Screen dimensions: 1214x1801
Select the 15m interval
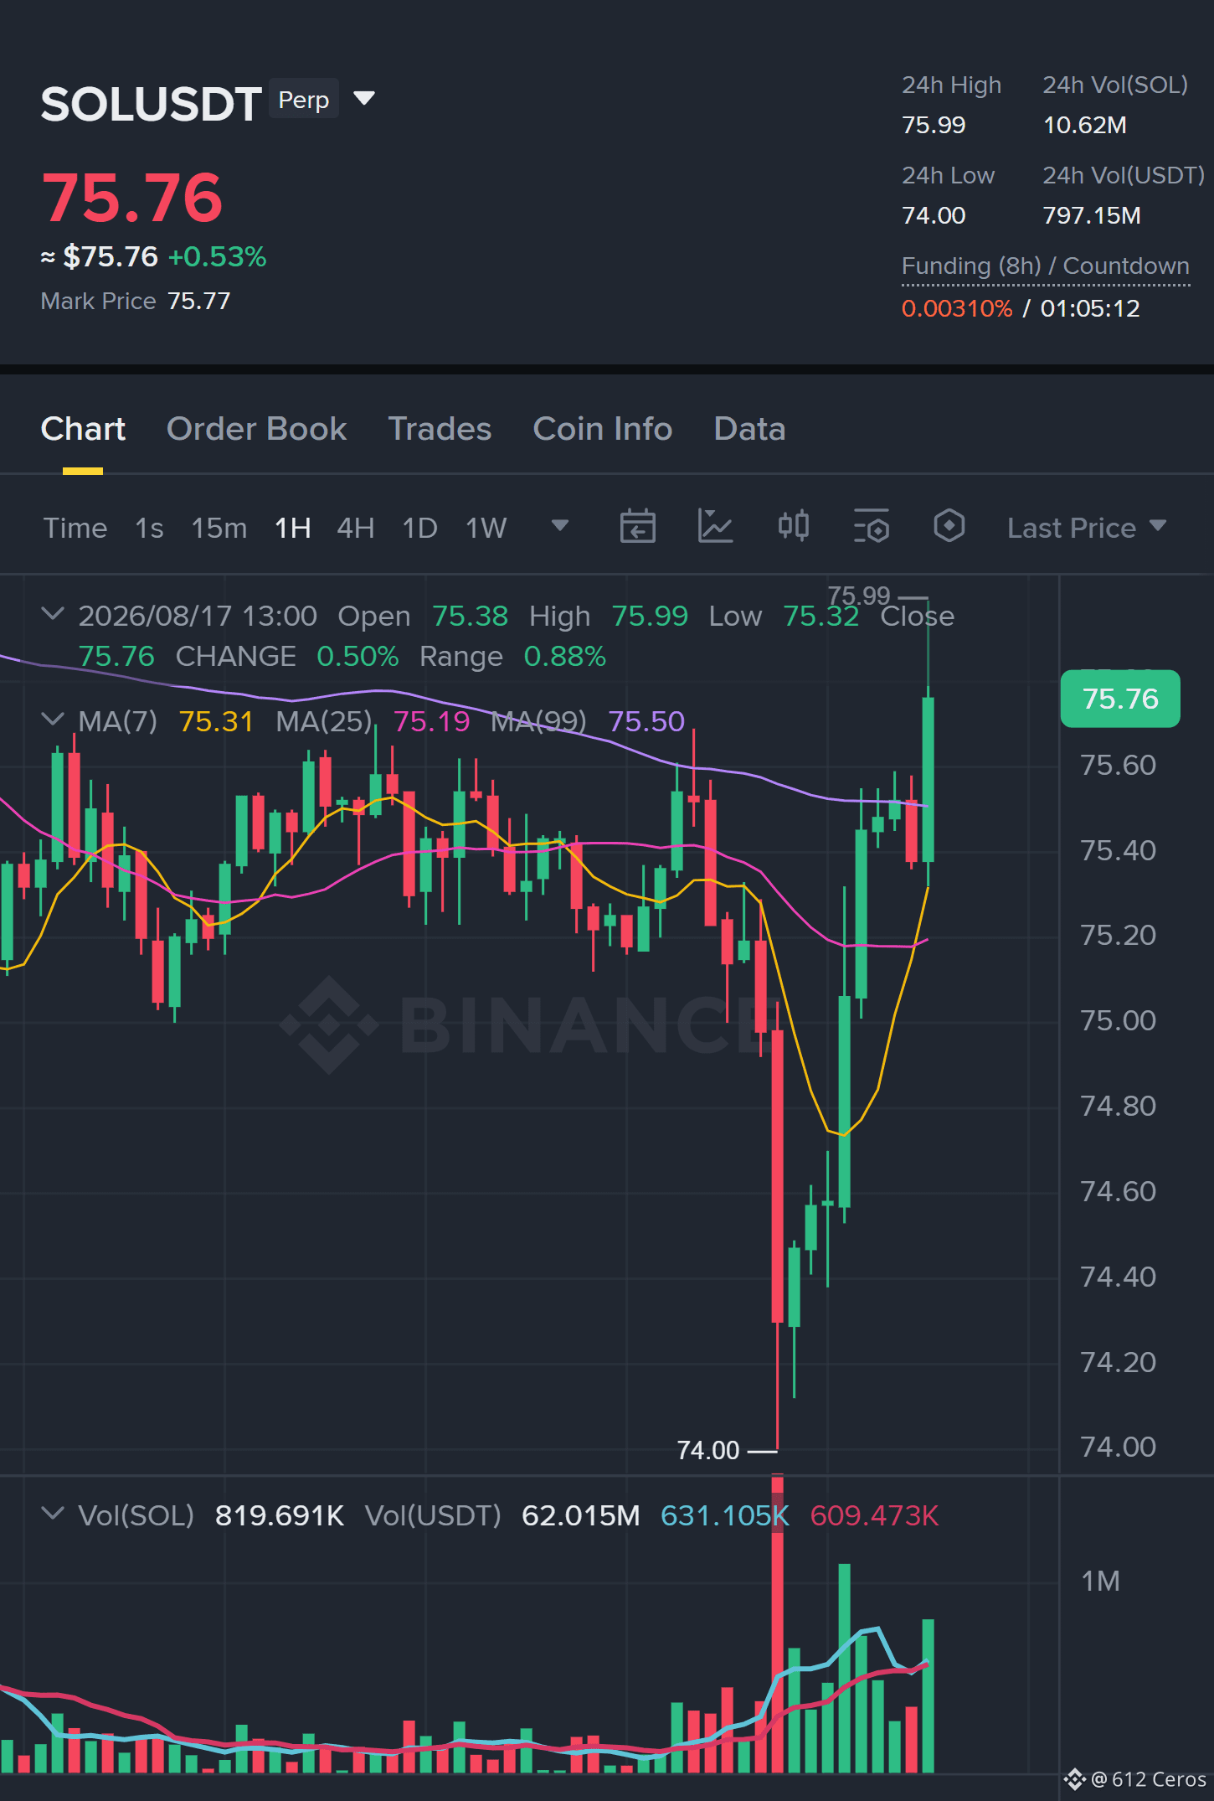[219, 528]
